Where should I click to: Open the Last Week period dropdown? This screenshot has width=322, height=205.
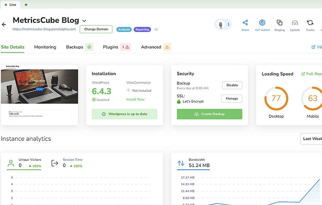(x=311, y=139)
